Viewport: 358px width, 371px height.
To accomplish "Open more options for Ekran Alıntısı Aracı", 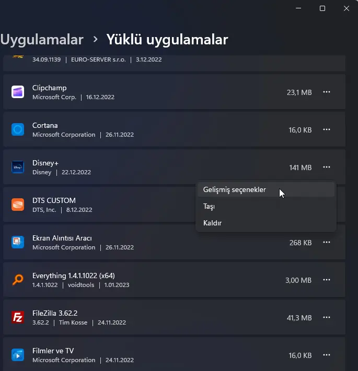I will pyautogui.click(x=327, y=242).
